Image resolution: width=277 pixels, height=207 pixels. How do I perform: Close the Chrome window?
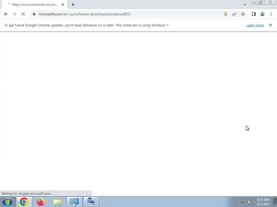point(270,2)
